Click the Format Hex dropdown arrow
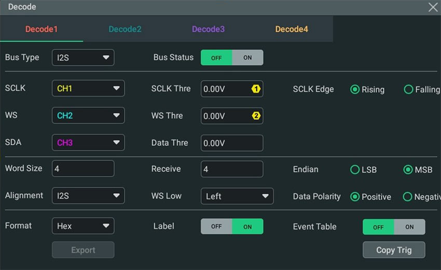The height and width of the screenshot is (270, 441). point(106,226)
